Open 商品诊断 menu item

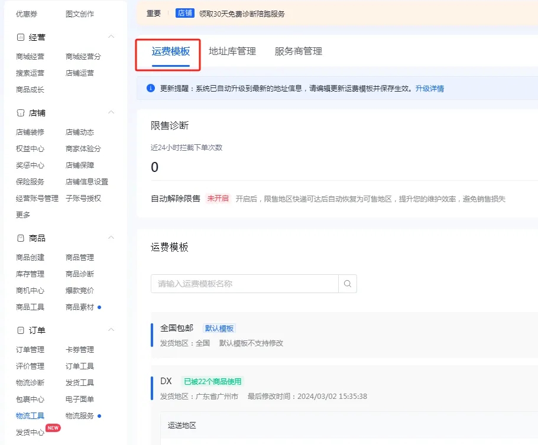pos(80,274)
